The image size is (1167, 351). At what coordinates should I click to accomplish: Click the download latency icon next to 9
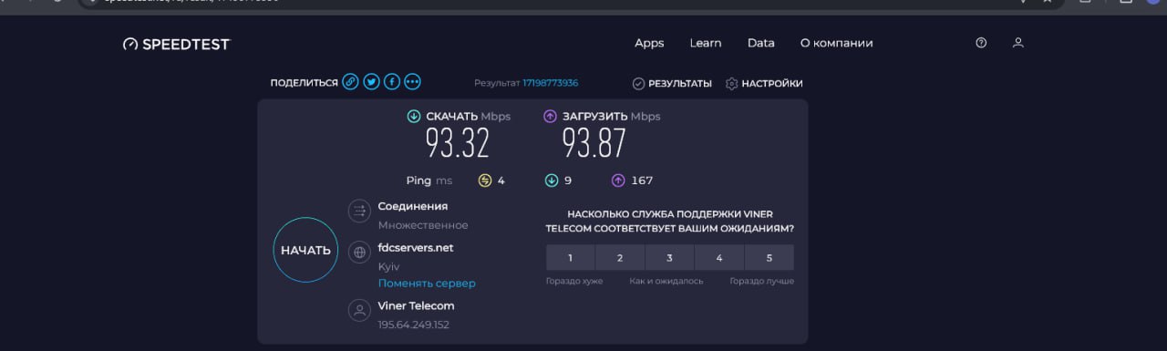[552, 181]
